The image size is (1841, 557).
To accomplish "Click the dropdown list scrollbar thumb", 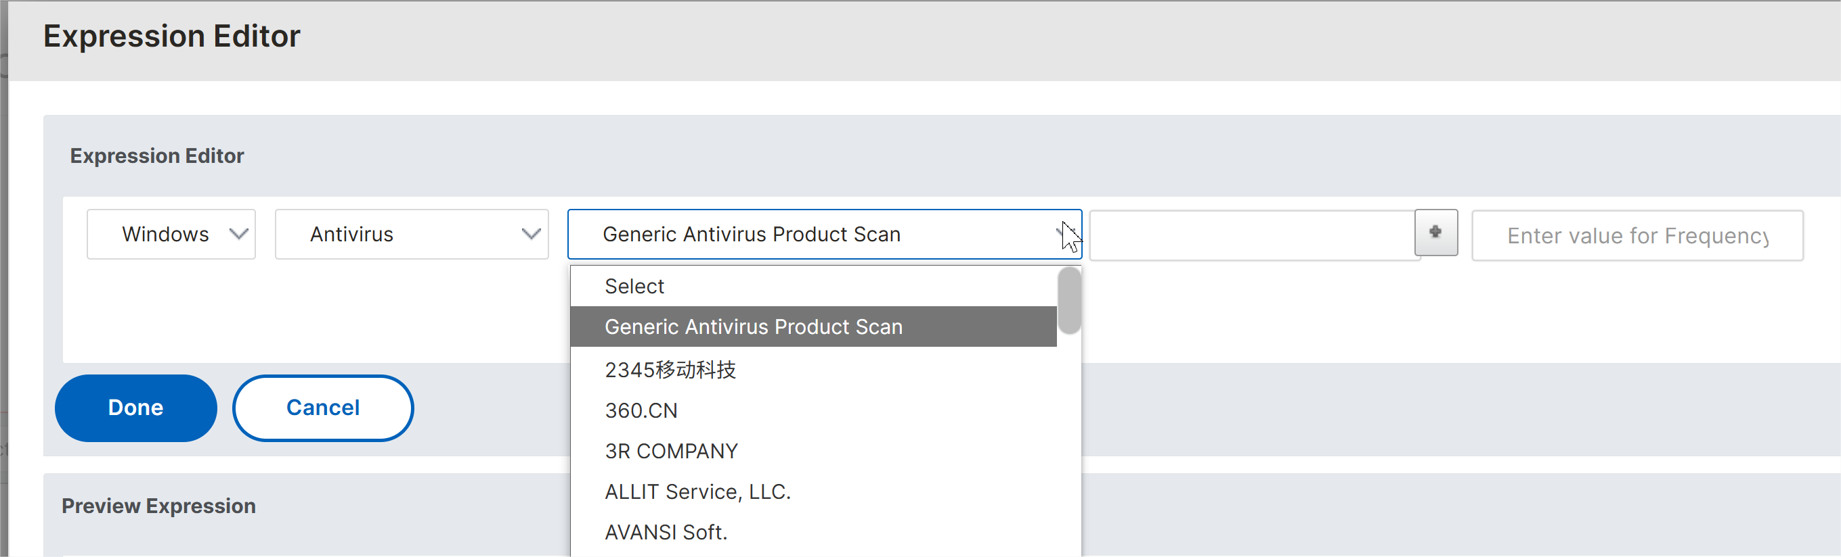I will click(x=1069, y=300).
